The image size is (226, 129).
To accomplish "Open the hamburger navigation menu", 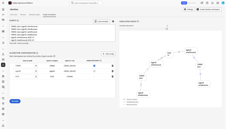I will [3, 3].
